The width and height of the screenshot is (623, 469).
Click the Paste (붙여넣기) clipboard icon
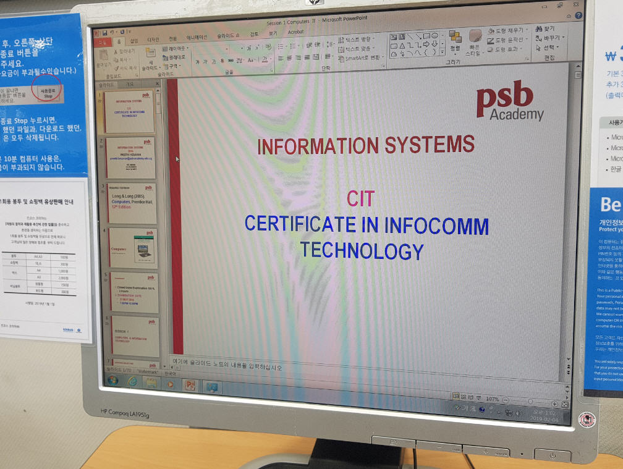coord(104,56)
